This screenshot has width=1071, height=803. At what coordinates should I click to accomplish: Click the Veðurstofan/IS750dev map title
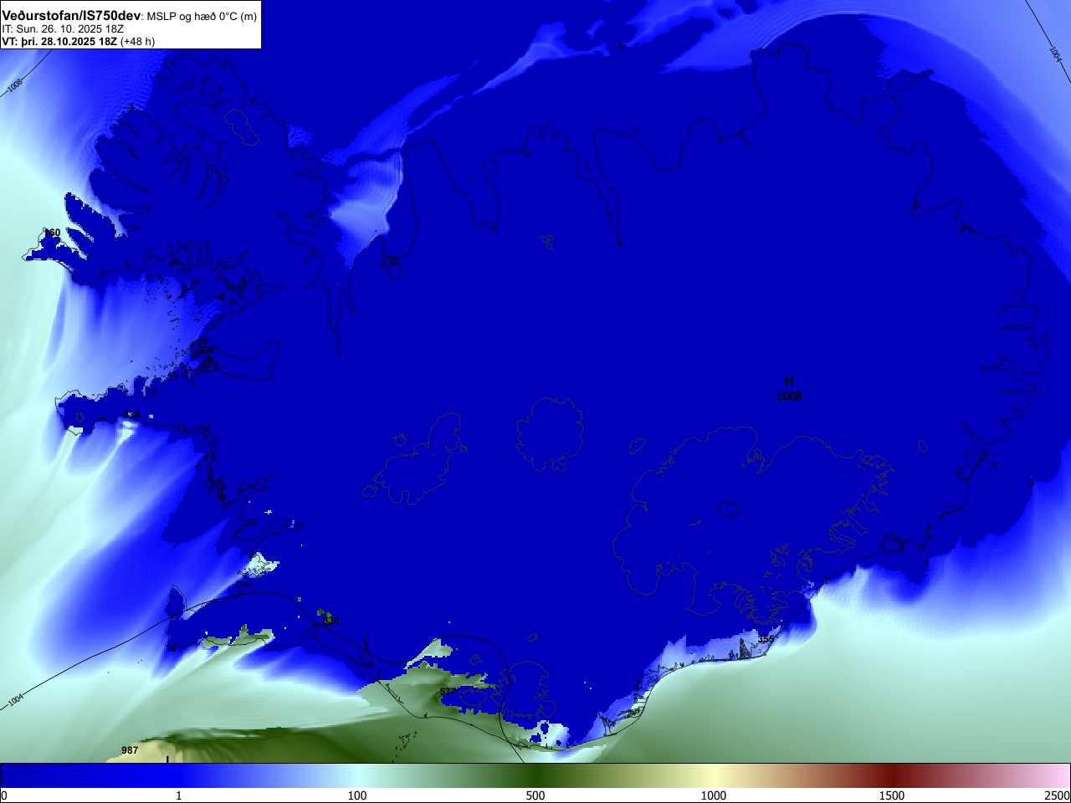tap(71, 16)
